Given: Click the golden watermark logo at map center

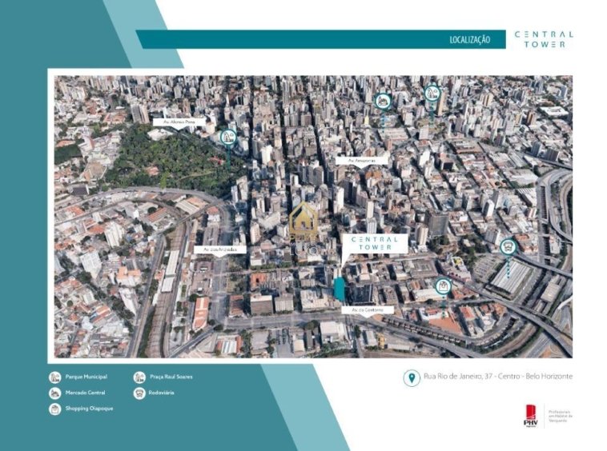Looking at the screenshot, I should (304, 222).
